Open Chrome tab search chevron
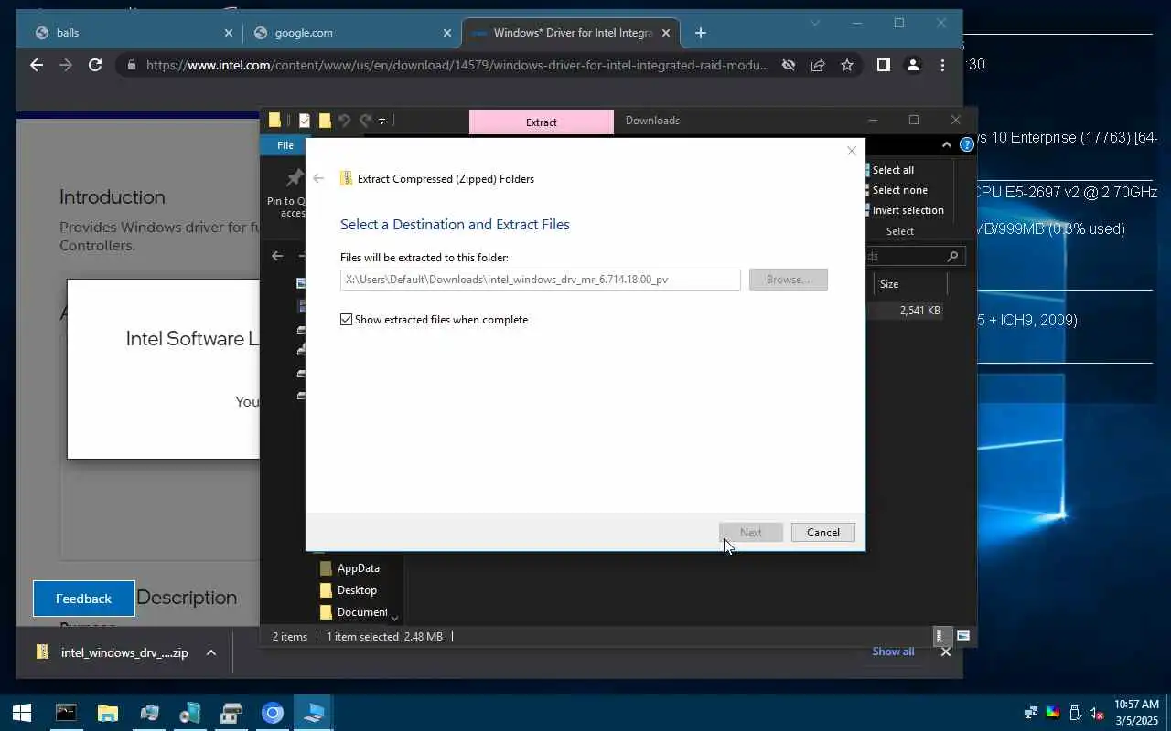This screenshot has width=1171, height=731. coord(815,23)
